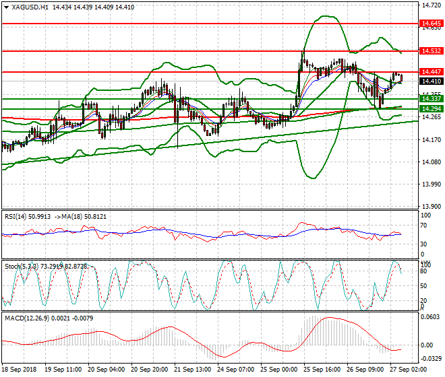Select the XAGUSD,H1 chart title text
The image size is (445, 377).
(30, 7)
